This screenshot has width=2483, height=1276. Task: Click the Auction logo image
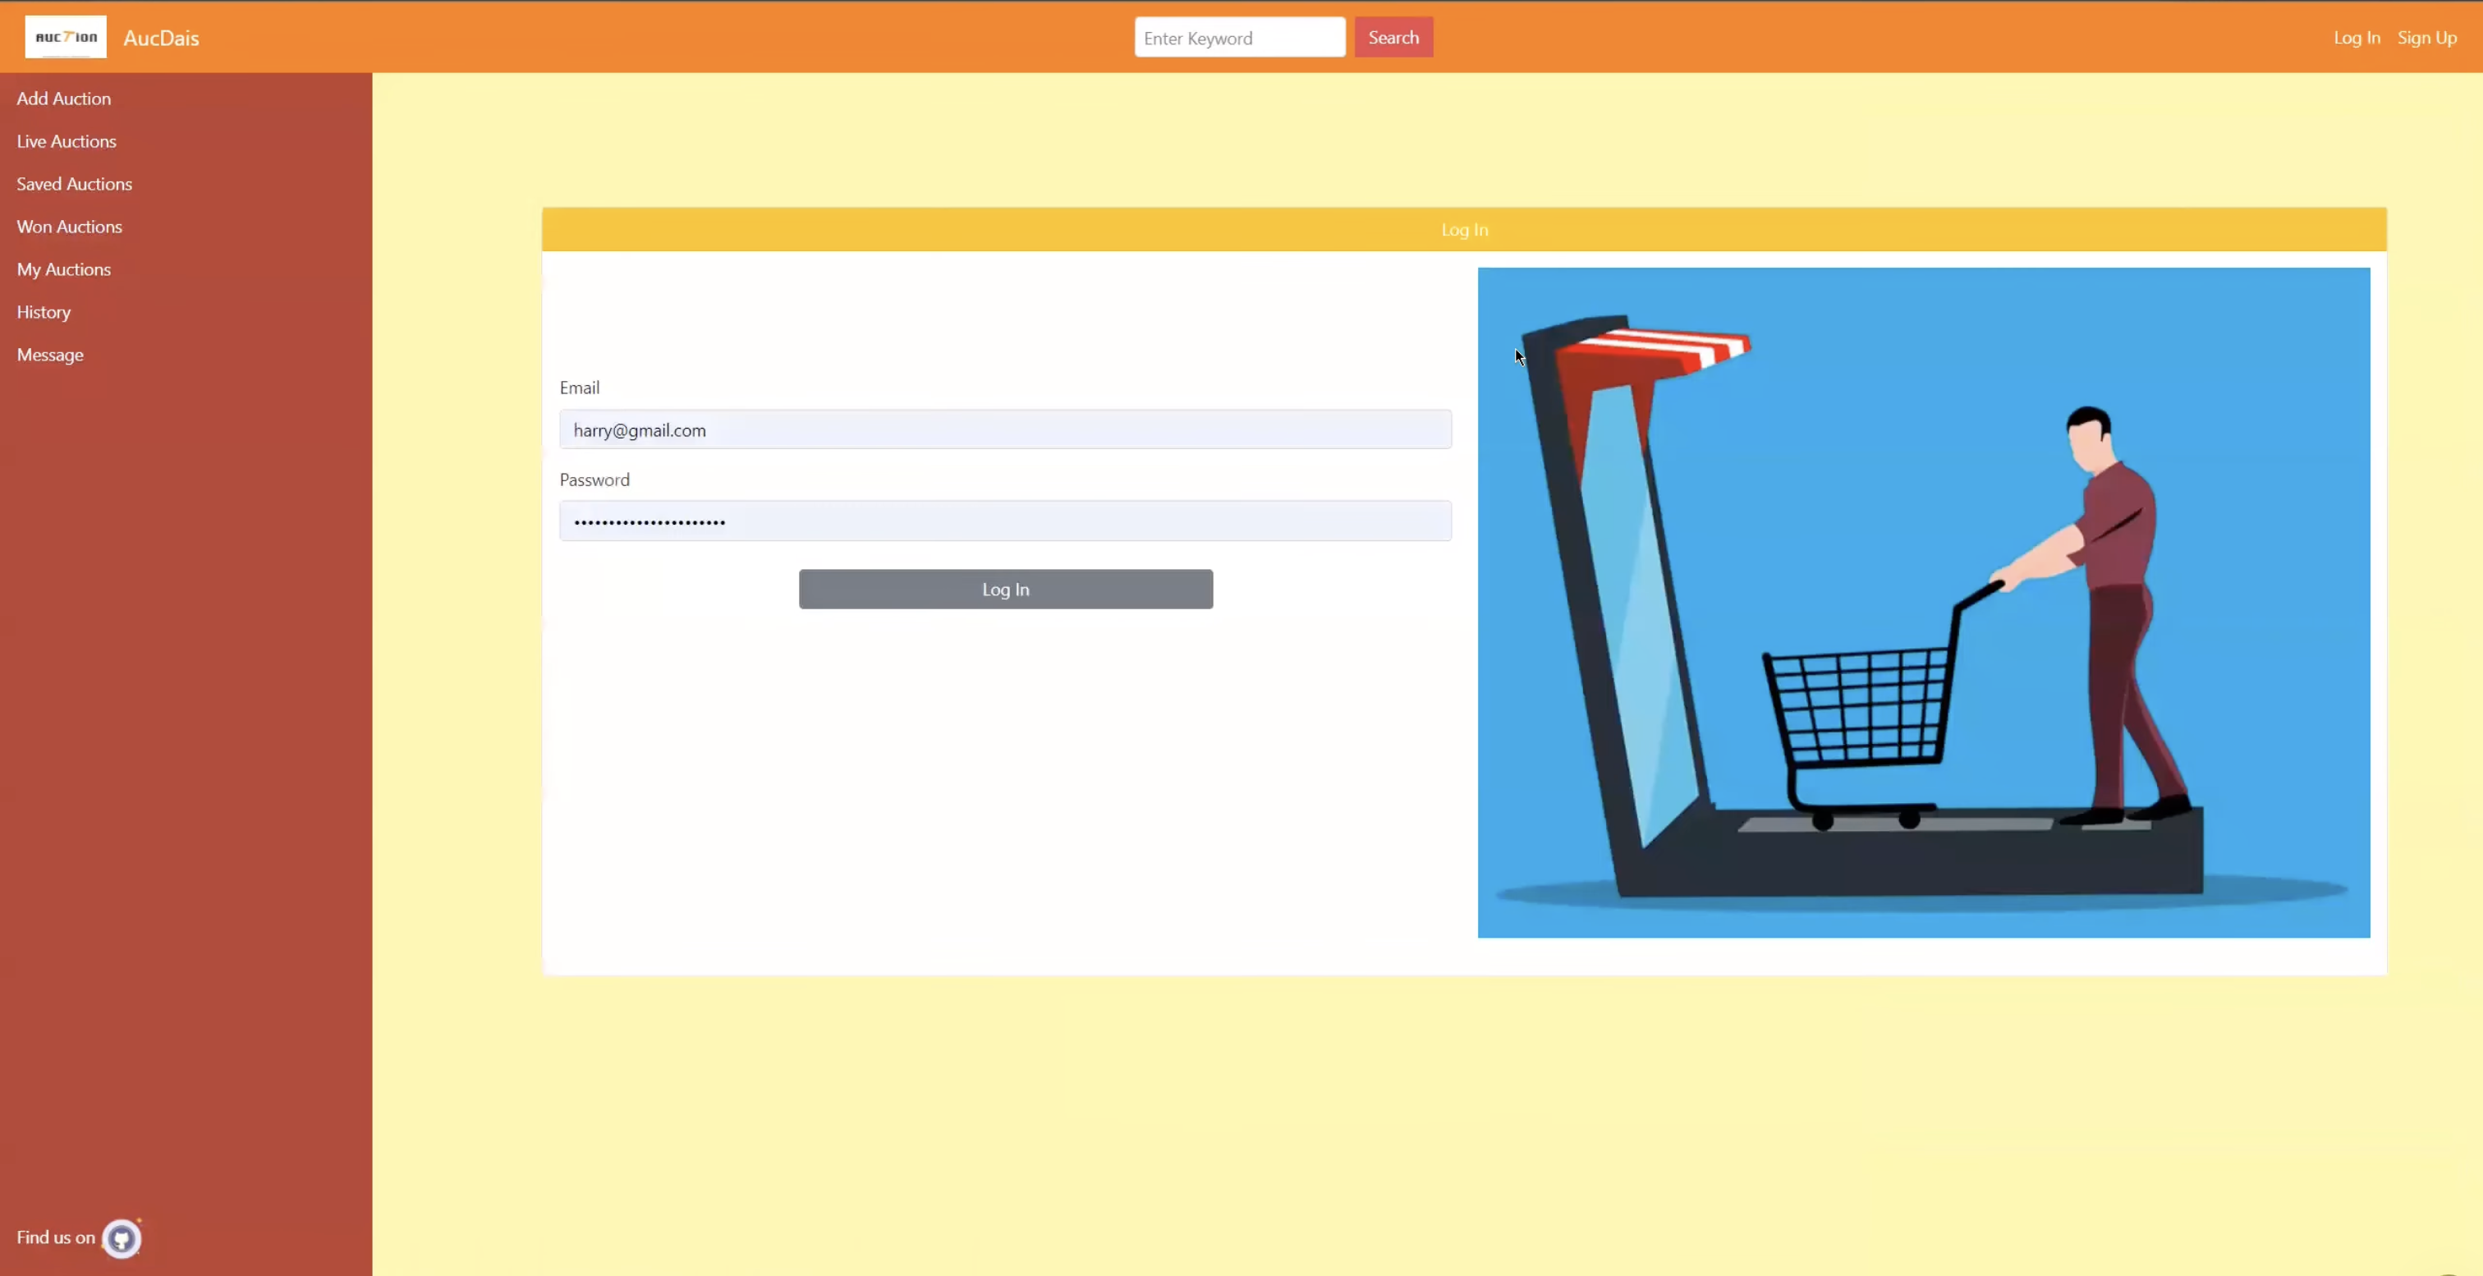point(66,38)
